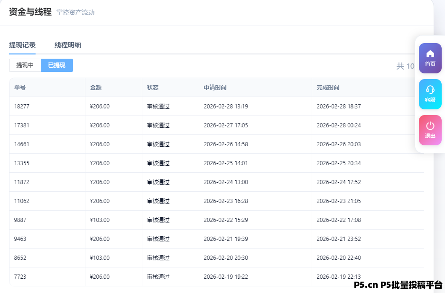
Task: Click the 完成时间 column header
Action: click(x=328, y=88)
